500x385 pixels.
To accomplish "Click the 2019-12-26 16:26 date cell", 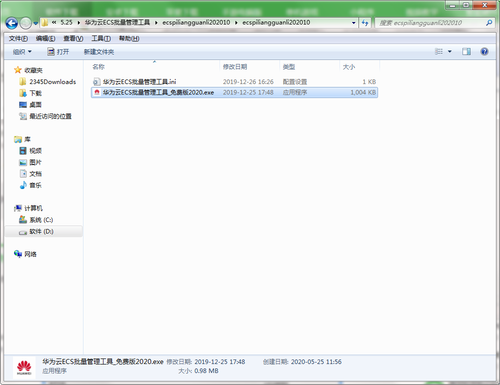I will click(x=248, y=81).
